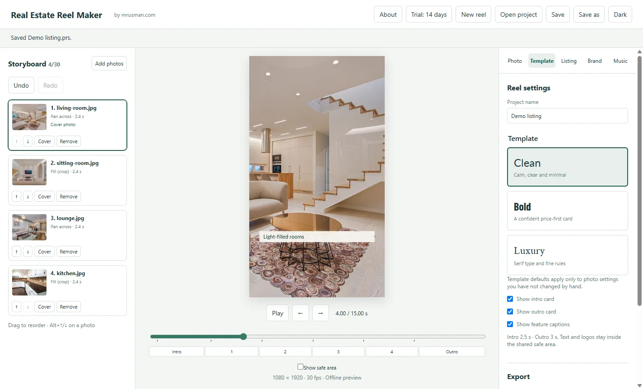Switch to the Photo tab

tap(515, 61)
